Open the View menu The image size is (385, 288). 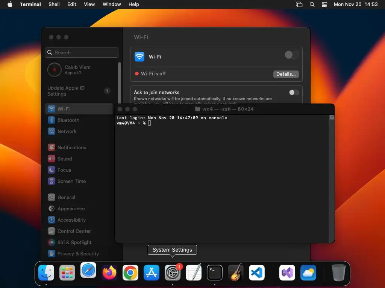pyautogui.click(x=89, y=4)
